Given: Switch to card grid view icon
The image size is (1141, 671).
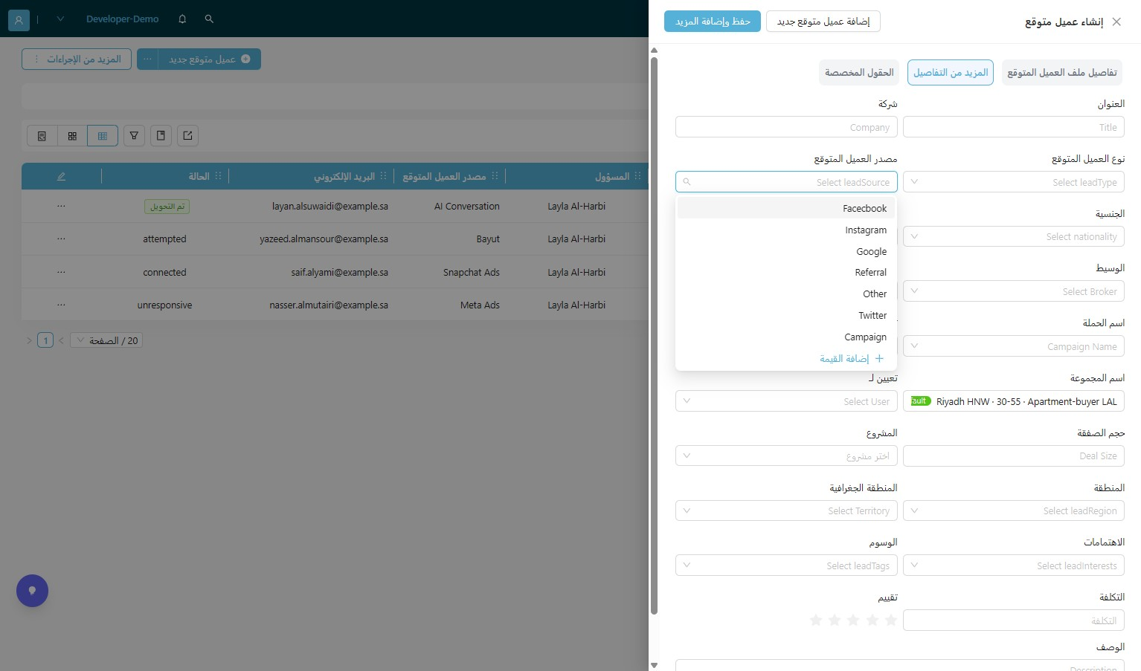Looking at the screenshot, I should coord(72,136).
